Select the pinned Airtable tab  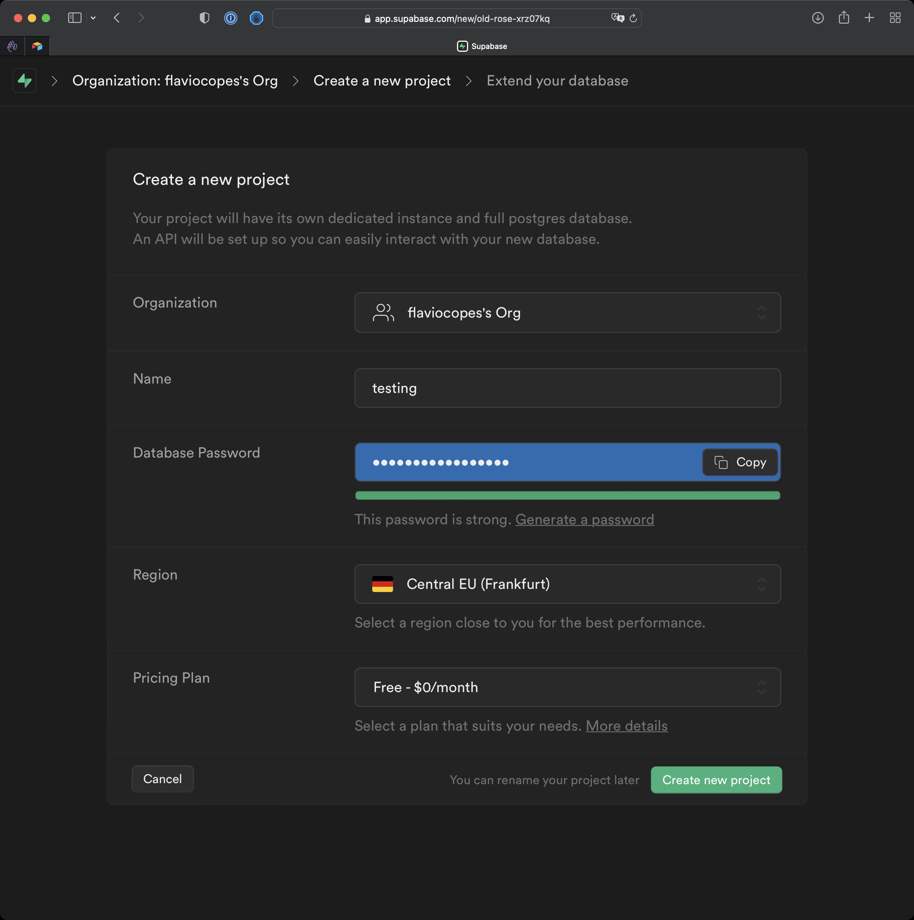(37, 46)
